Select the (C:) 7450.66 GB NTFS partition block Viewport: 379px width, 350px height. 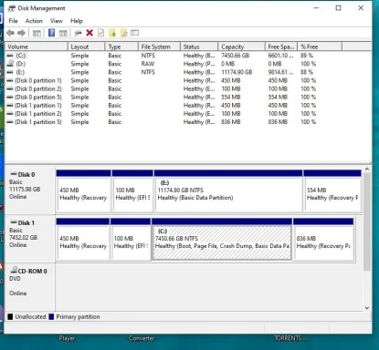[222, 240]
